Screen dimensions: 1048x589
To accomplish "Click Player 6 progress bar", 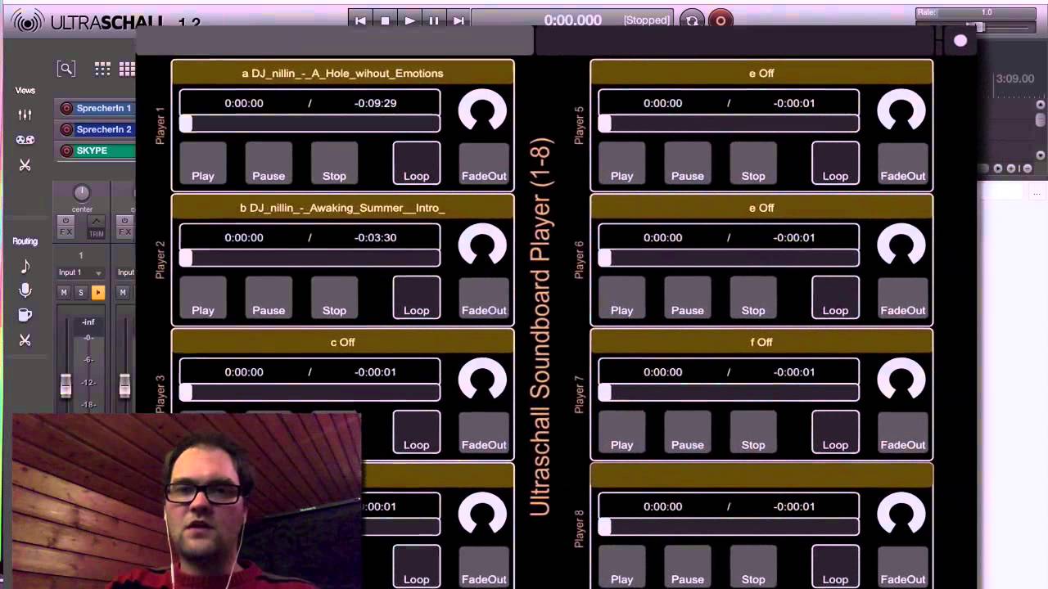I will (729, 258).
